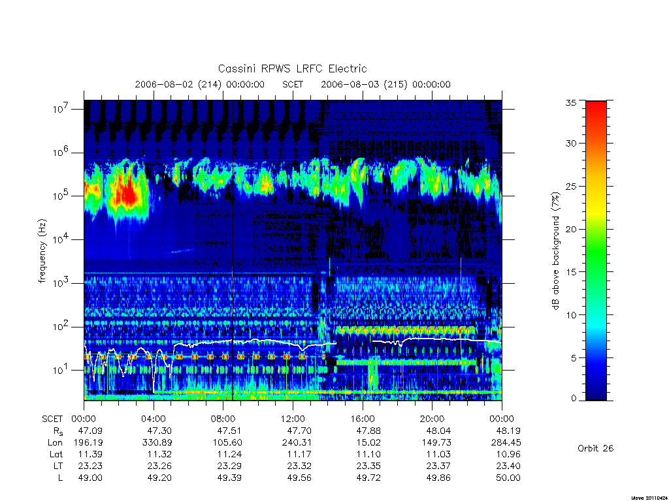669x501 pixels.
Task: Click the 35 label on the color scale
Action: [x=570, y=102]
